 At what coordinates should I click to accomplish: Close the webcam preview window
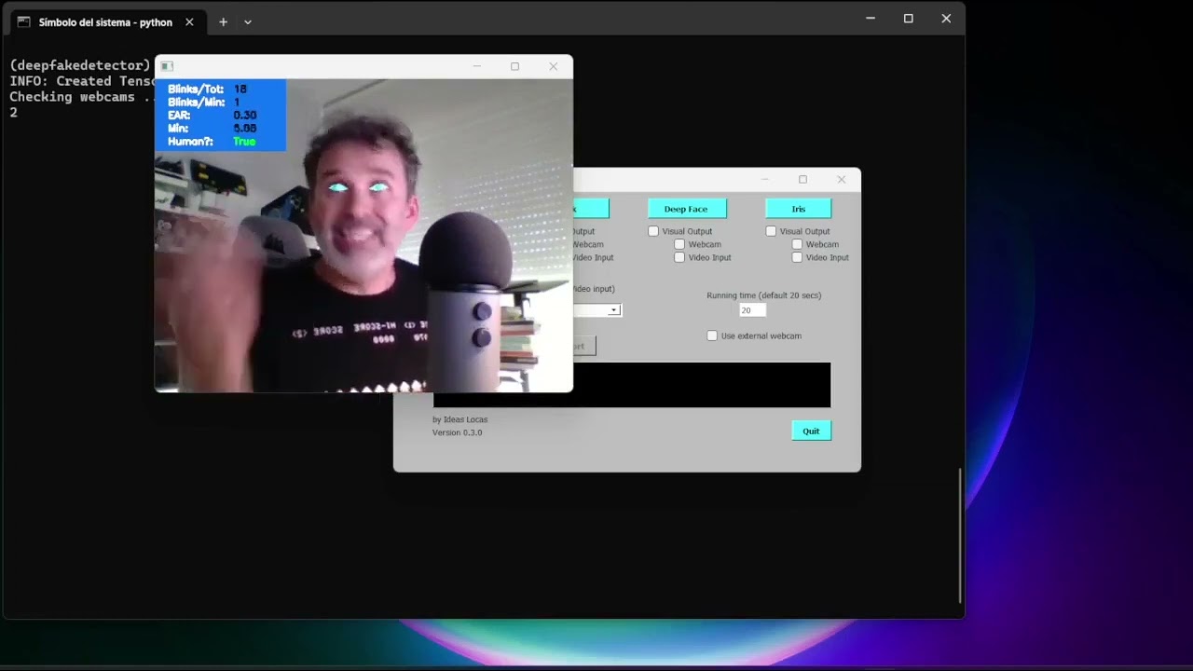tap(554, 66)
